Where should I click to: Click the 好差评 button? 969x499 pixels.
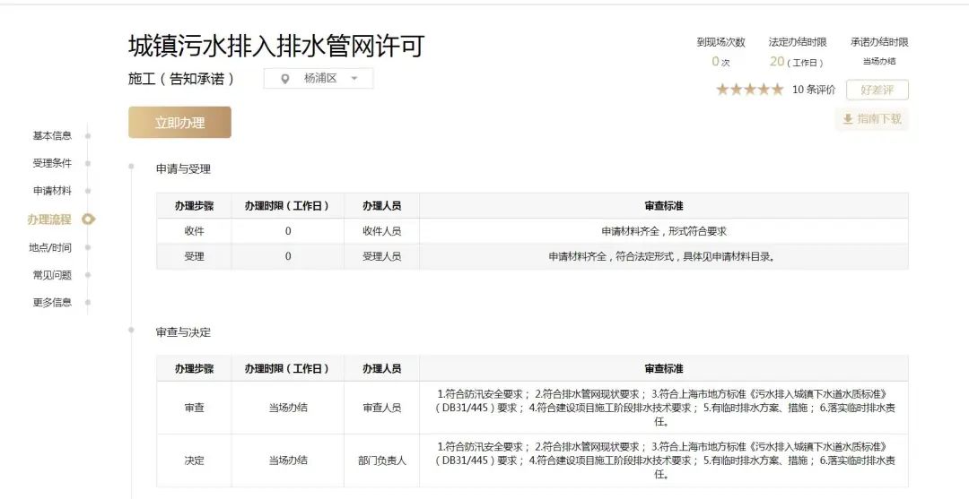coord(877,90)
